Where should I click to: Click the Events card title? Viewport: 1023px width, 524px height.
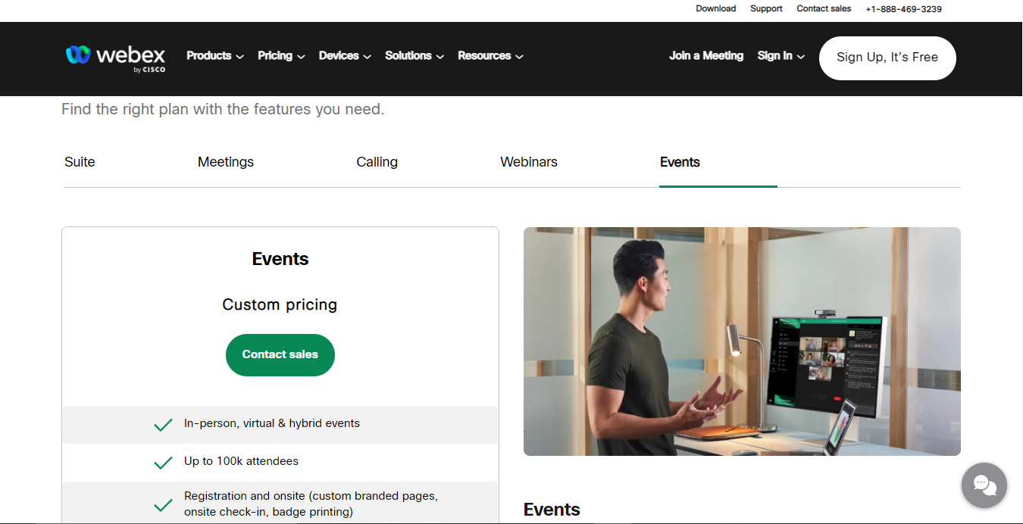280,259
